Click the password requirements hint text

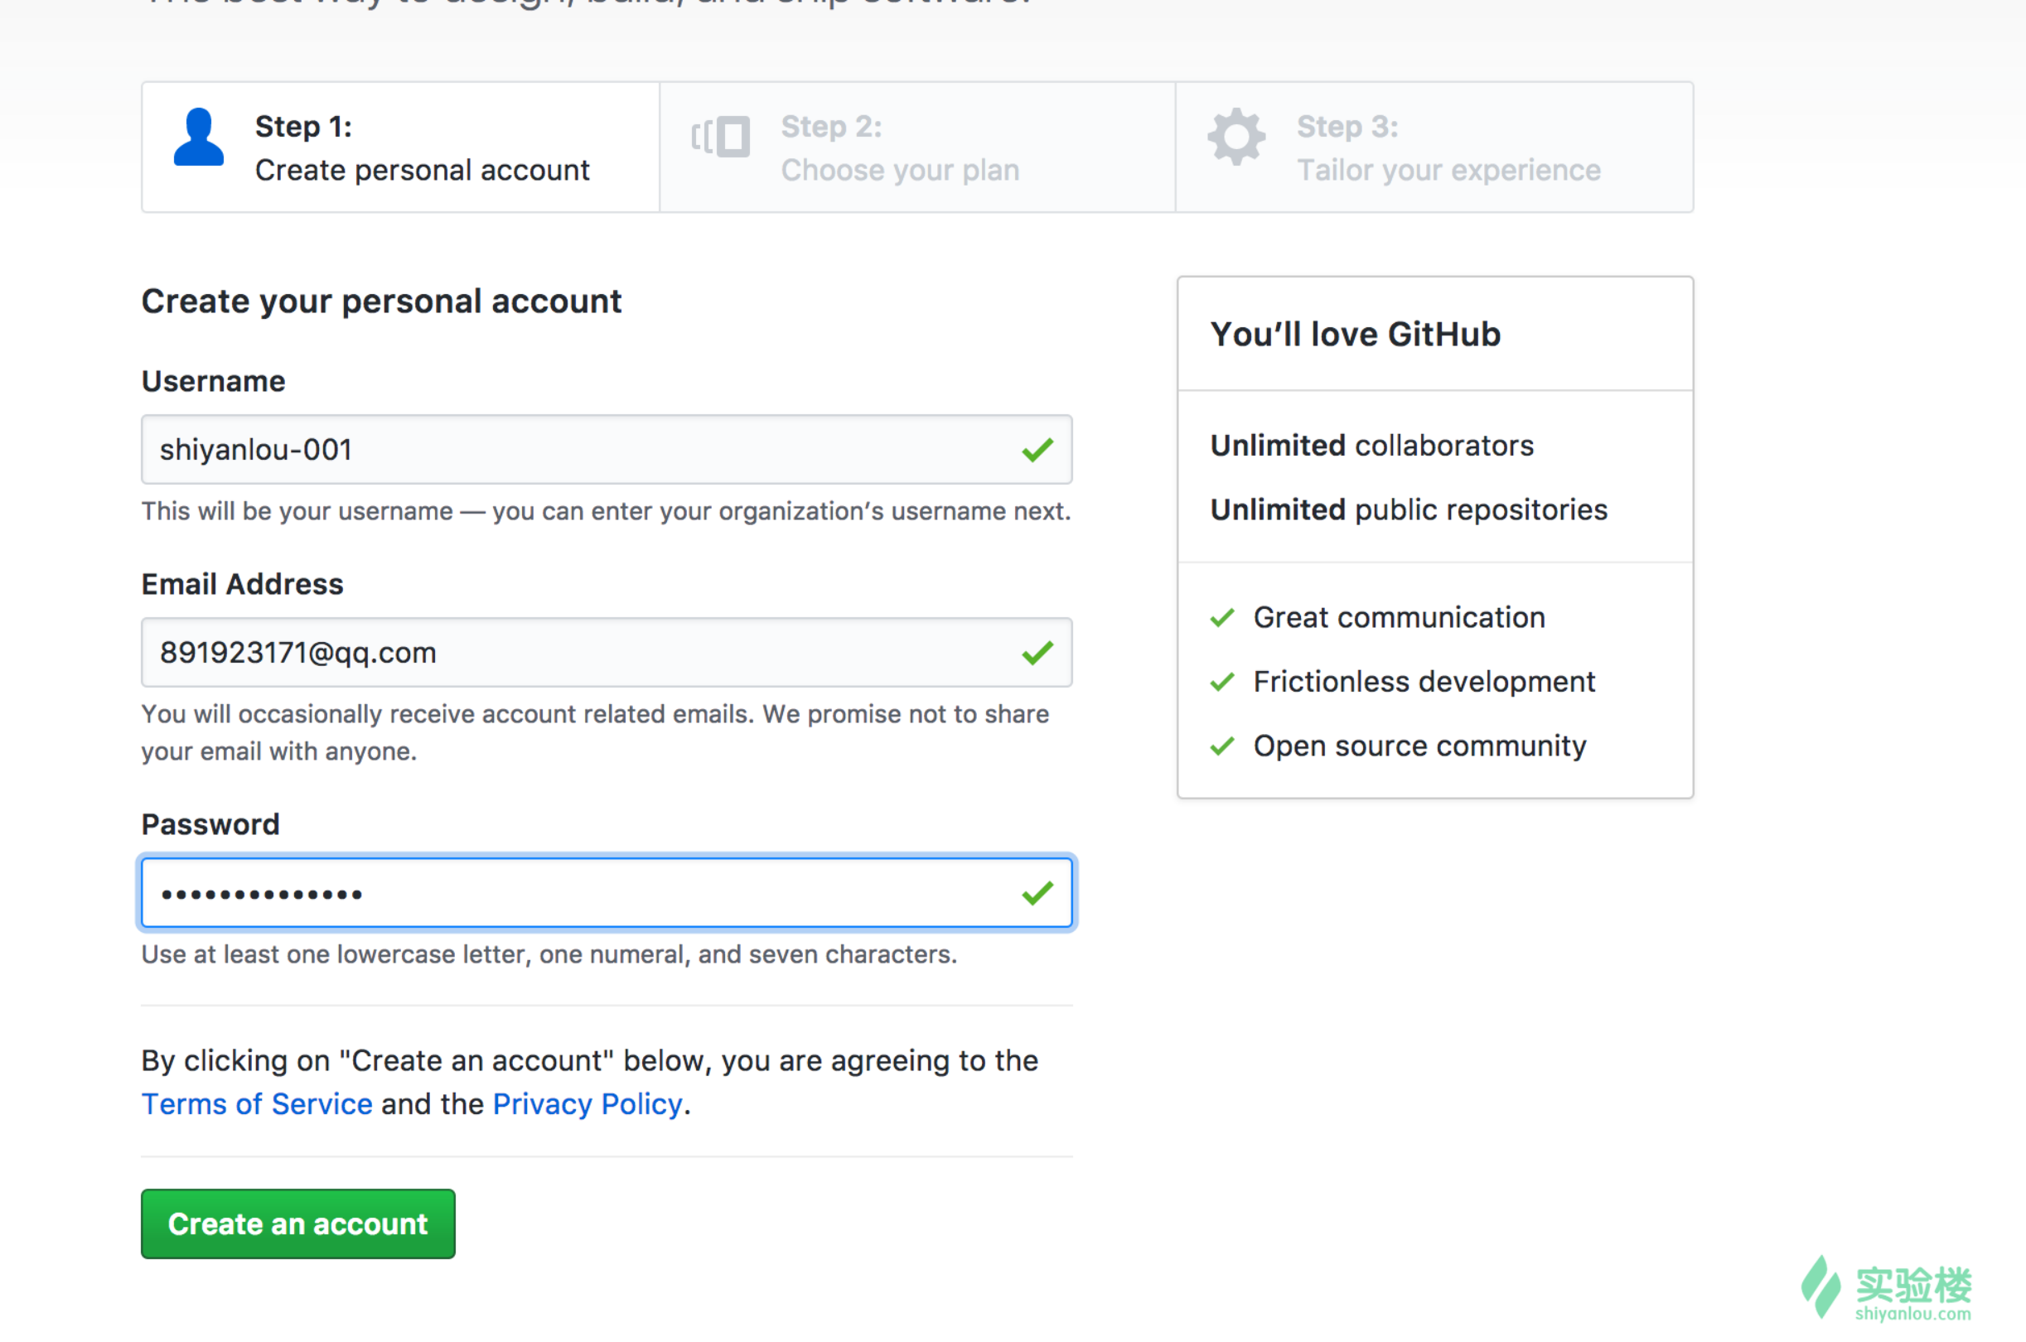click(549, 954)
